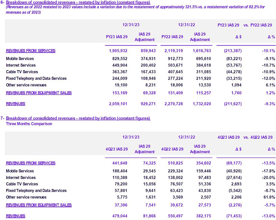Click Revenues From Equipment Sales in full-year table
Screen dimensions: 276x220
coord(39,93)
